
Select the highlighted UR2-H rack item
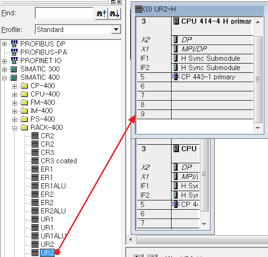click(x=47, y=252)
